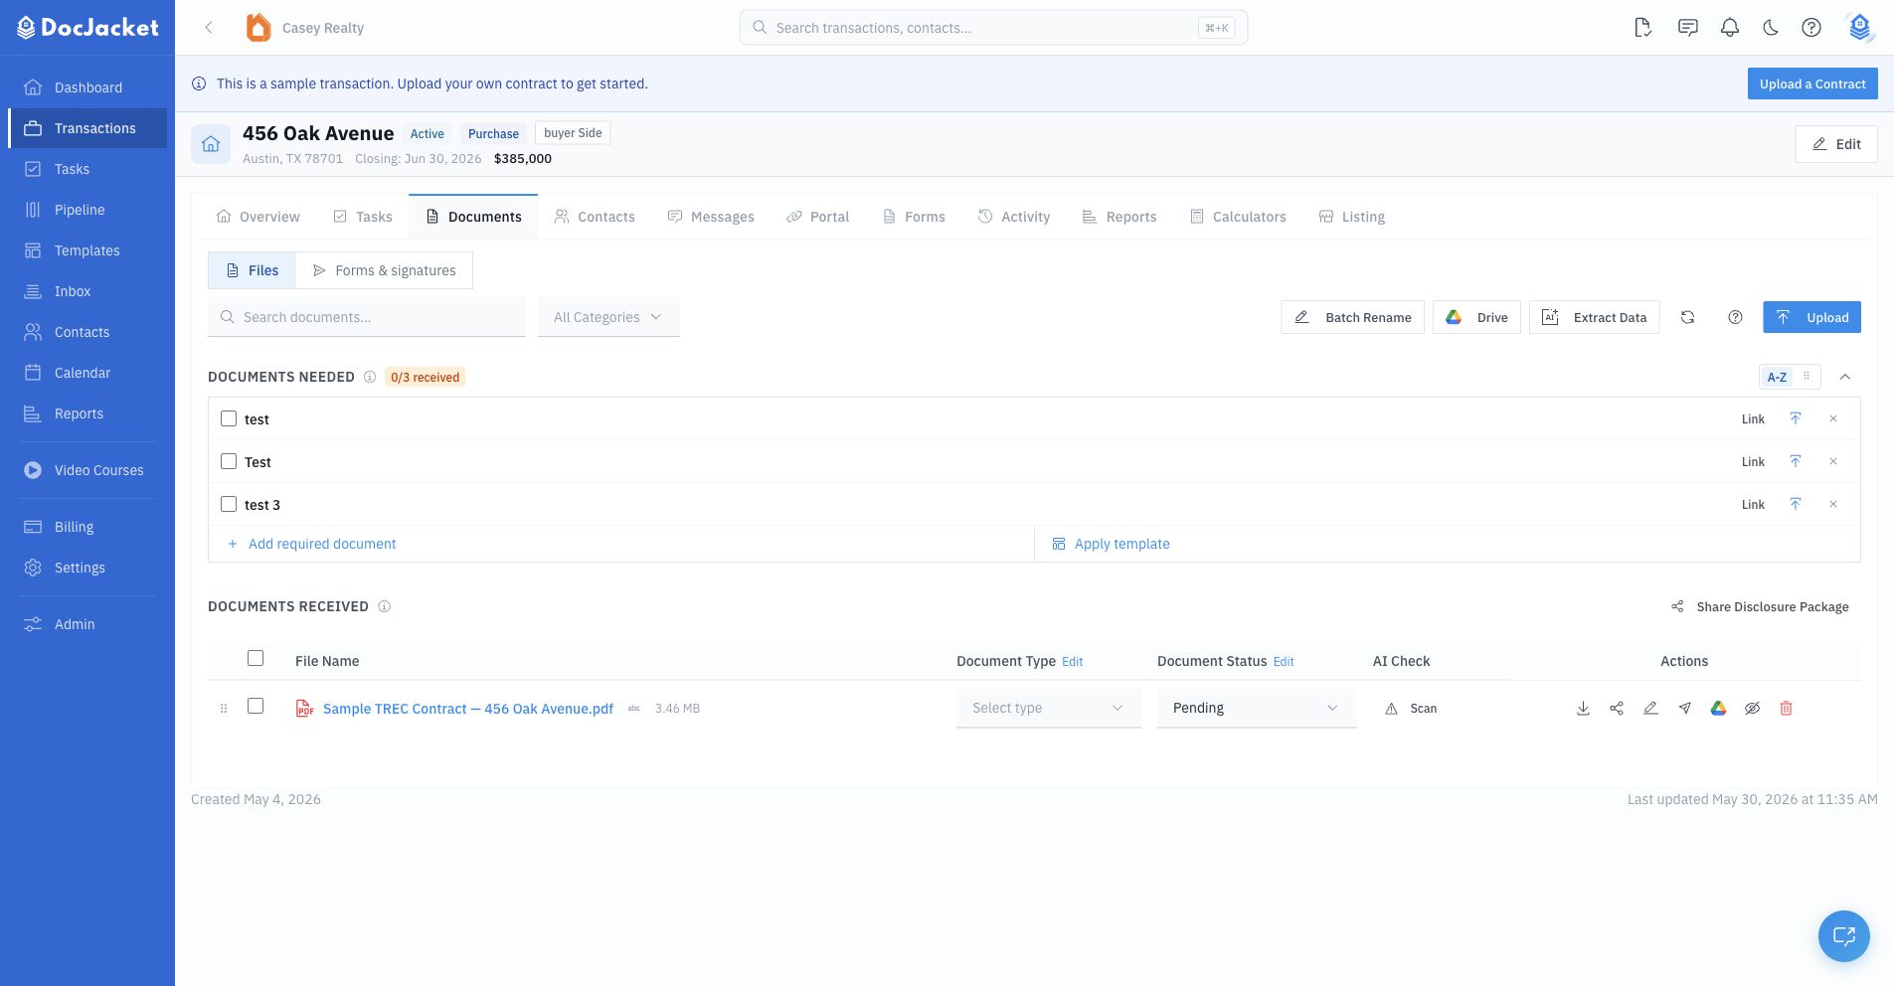
Task: Click the Google Drive icon in document actions
Action: (x=1718, y=709)
